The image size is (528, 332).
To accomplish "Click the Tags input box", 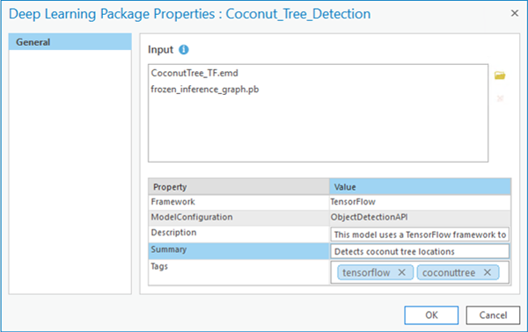I will pos(420,272).
